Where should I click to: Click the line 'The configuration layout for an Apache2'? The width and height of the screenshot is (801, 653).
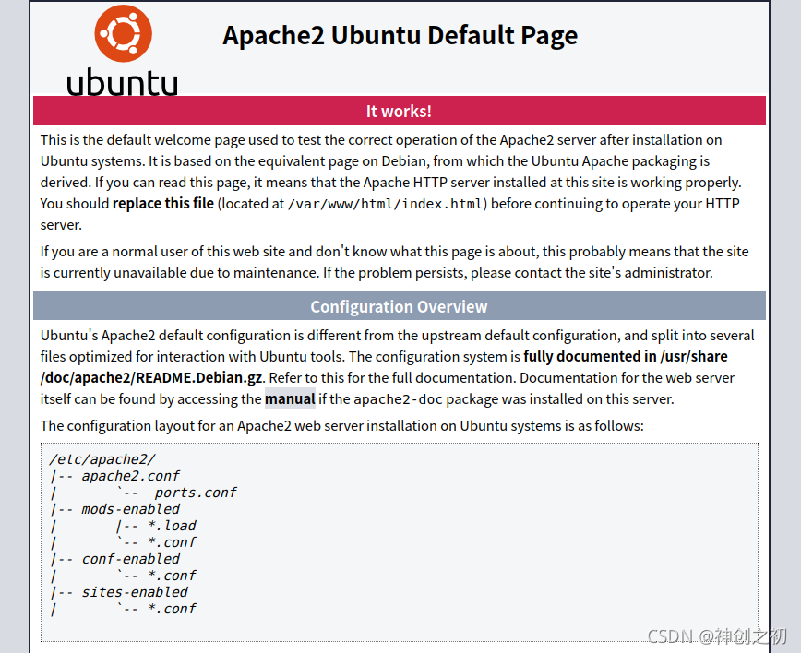click(342, 426)
